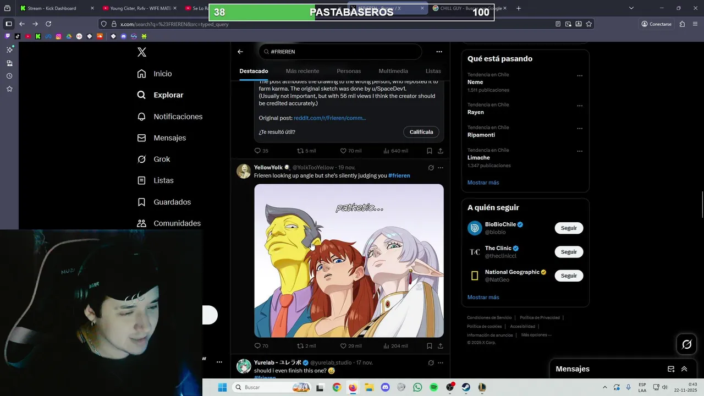
Task: Bookmark this page with star icon
Action: pyautogui.click(x=589, y=24)
